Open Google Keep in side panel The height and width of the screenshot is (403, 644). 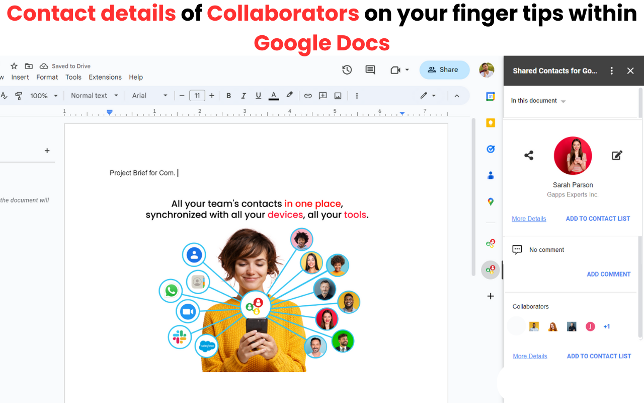tap(491, 123)
